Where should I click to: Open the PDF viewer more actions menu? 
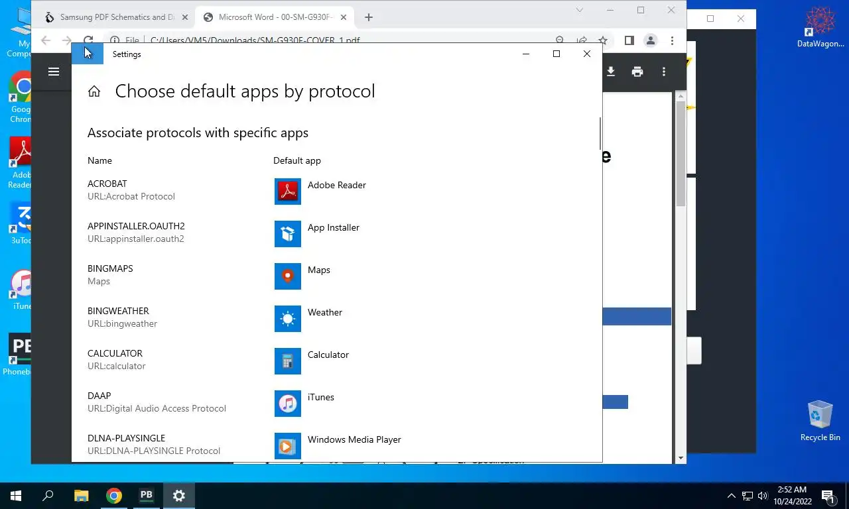click(x=664, y=72)
